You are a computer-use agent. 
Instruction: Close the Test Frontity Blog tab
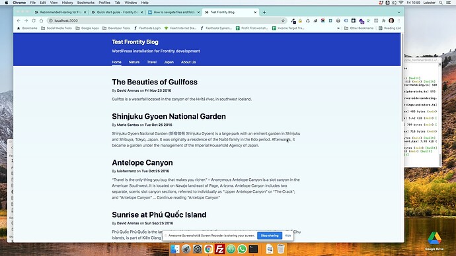point(255,12)
